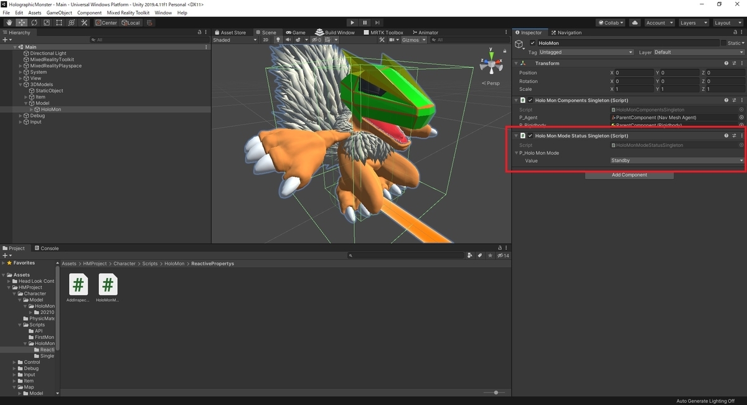Collapse the Transform component
Image resolution: width=747 pixels, height=405 pixels.
click(515, 63)
